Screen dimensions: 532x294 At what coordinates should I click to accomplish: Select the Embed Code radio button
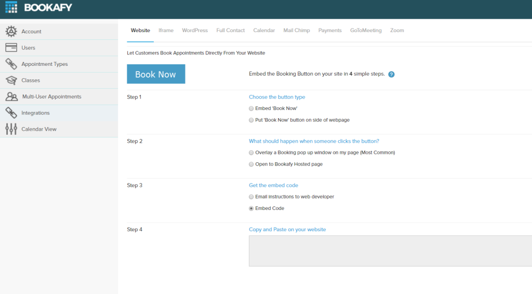tap(251, 208)
